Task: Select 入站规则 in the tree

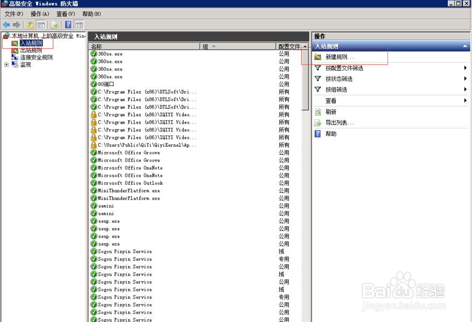Action: tap(31, 43)
